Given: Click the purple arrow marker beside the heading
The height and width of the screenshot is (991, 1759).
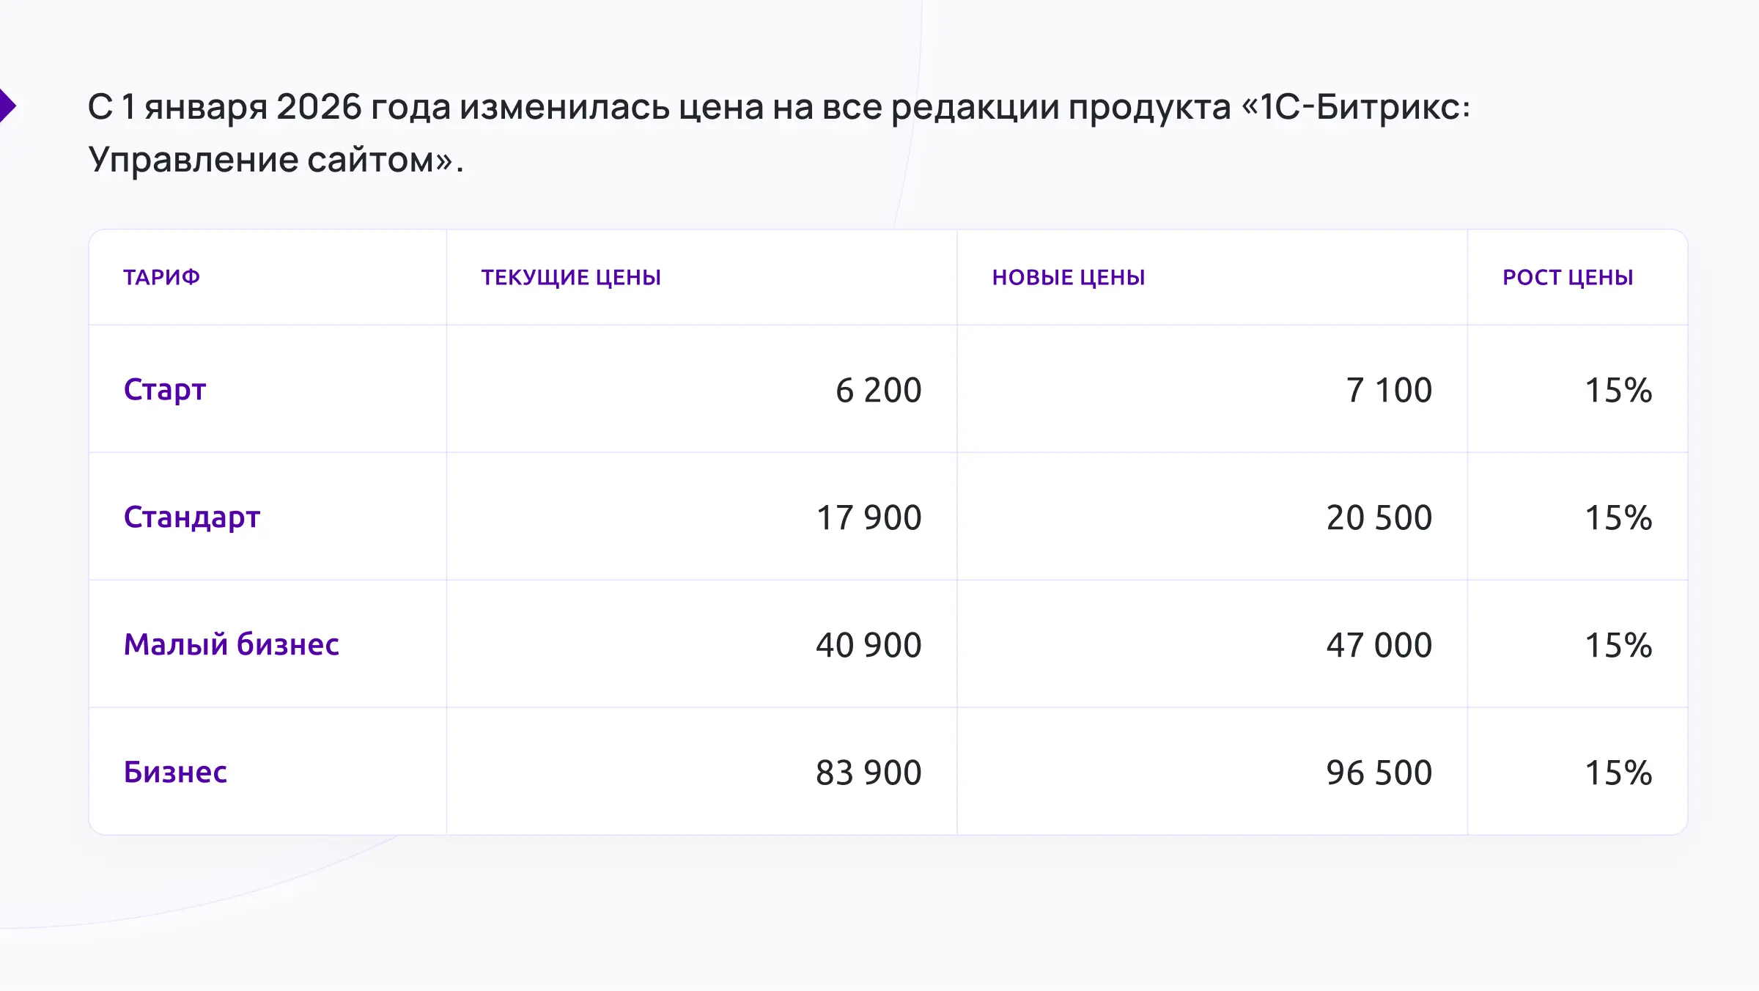Looking at the screenshot, I should [x=7, y=106].
